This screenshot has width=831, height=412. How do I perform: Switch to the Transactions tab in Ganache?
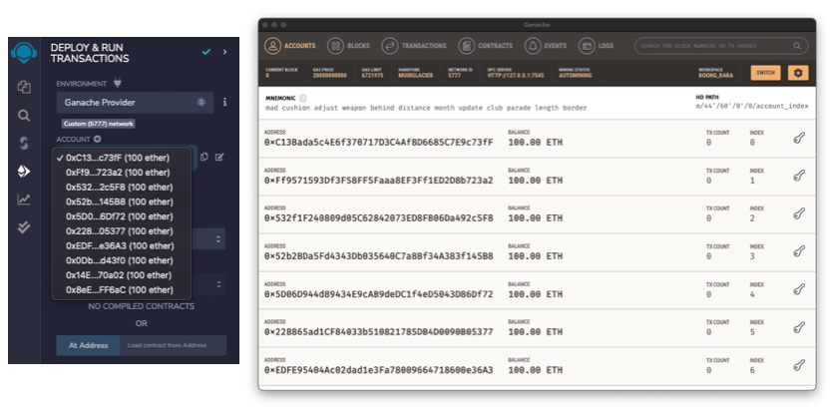pyautogui.click(x=414, y=46)
